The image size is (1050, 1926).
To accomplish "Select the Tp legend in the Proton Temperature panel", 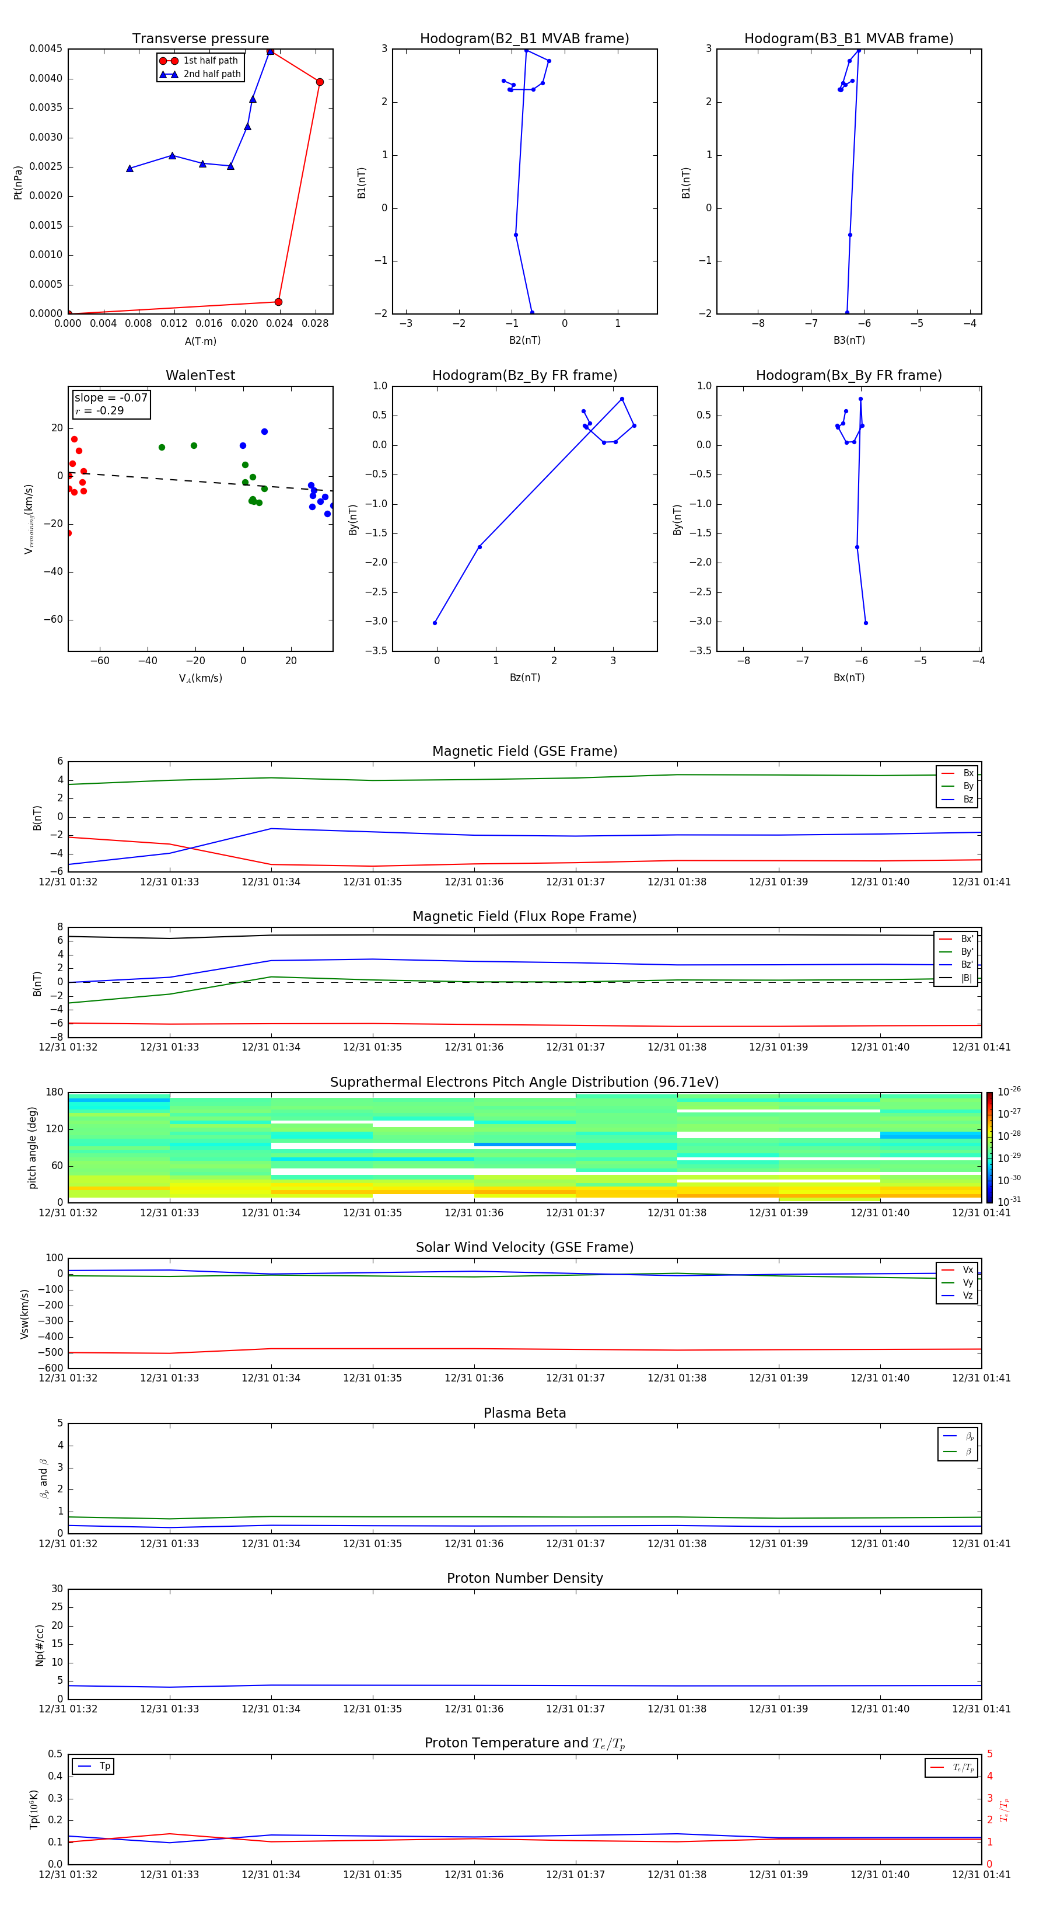I will point(93,1766).
